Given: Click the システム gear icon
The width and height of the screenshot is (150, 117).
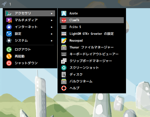Looking at the screenshot, I should pos(9,41).
